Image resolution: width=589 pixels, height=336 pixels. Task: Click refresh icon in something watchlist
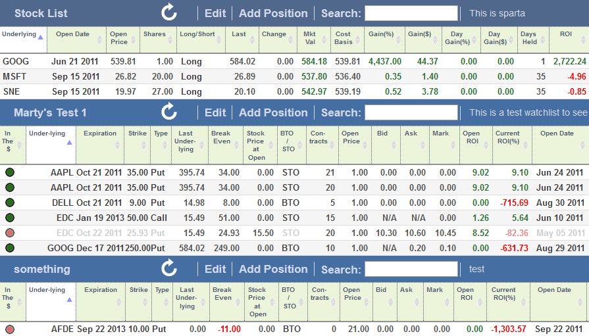coord(169,268)
